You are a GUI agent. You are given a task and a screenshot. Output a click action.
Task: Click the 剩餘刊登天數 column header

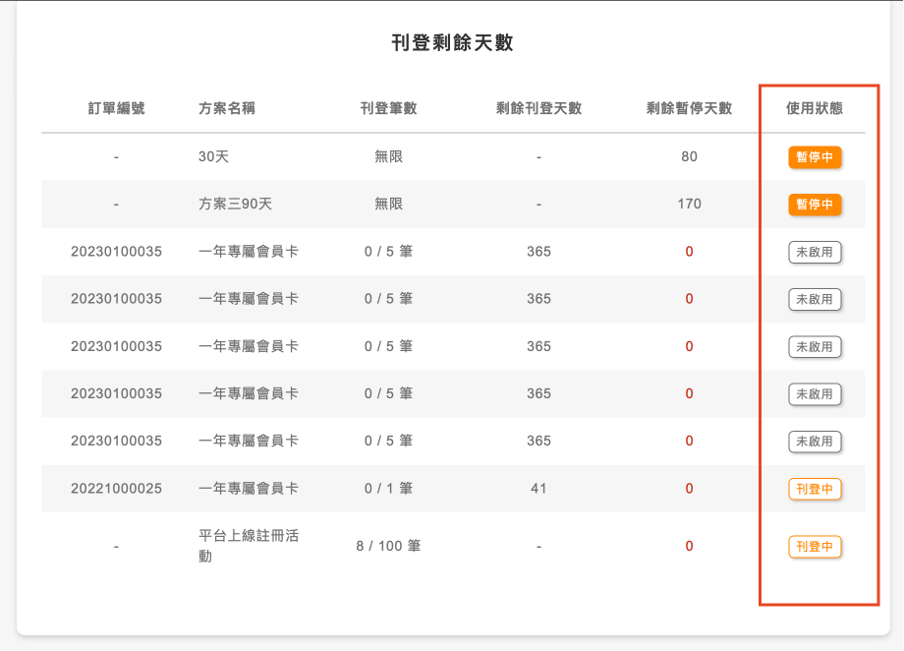538,108
